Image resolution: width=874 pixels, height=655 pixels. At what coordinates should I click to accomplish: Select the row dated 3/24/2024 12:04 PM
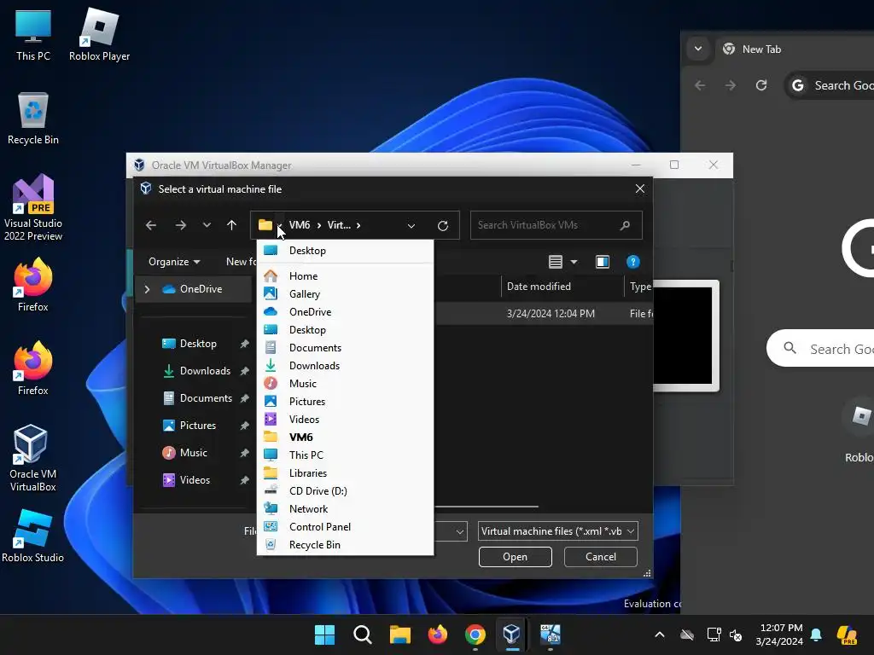pos(544,314)
